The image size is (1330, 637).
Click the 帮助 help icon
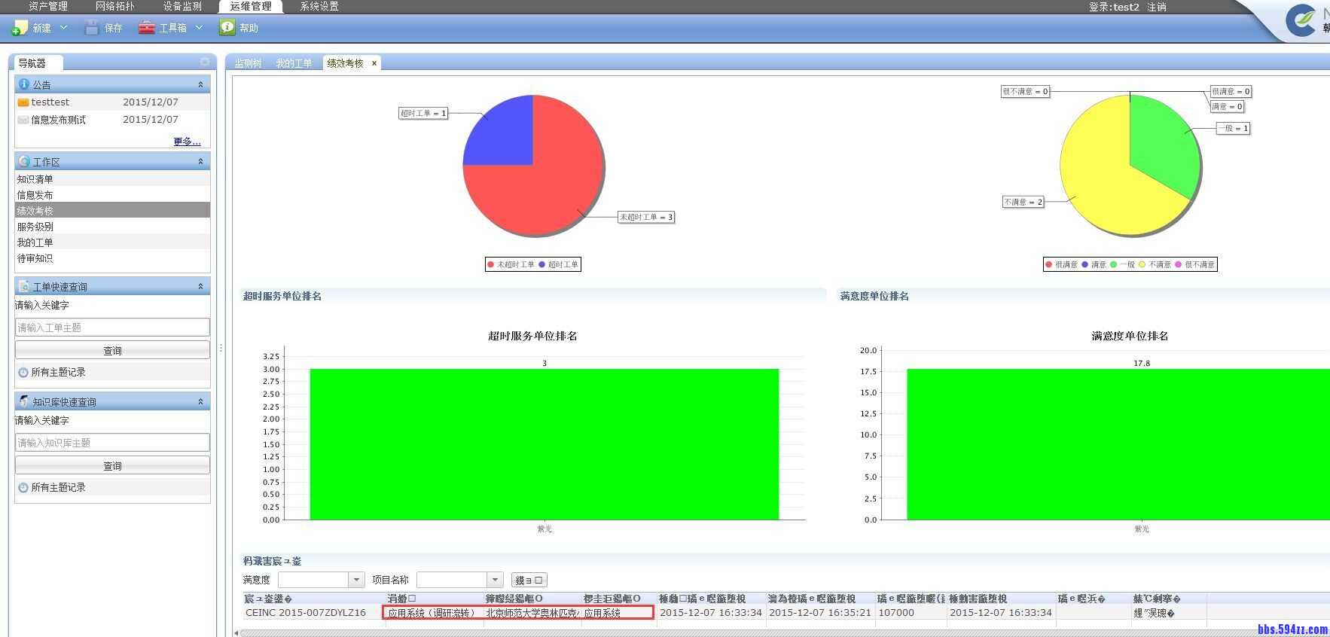click(x=227, y=28)
